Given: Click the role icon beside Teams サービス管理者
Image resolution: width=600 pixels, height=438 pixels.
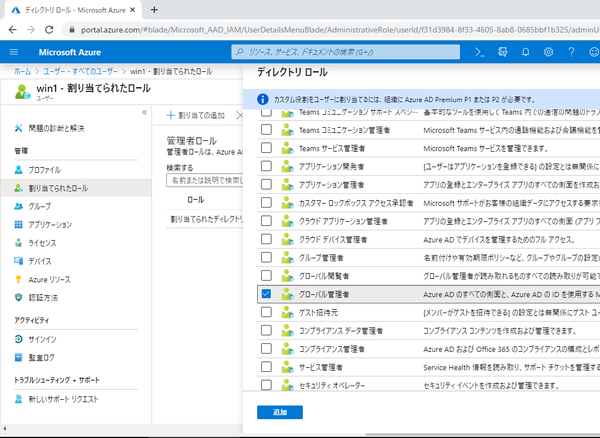Looking at the screenshot, I should pyautogui.click(x=287, y=148).
